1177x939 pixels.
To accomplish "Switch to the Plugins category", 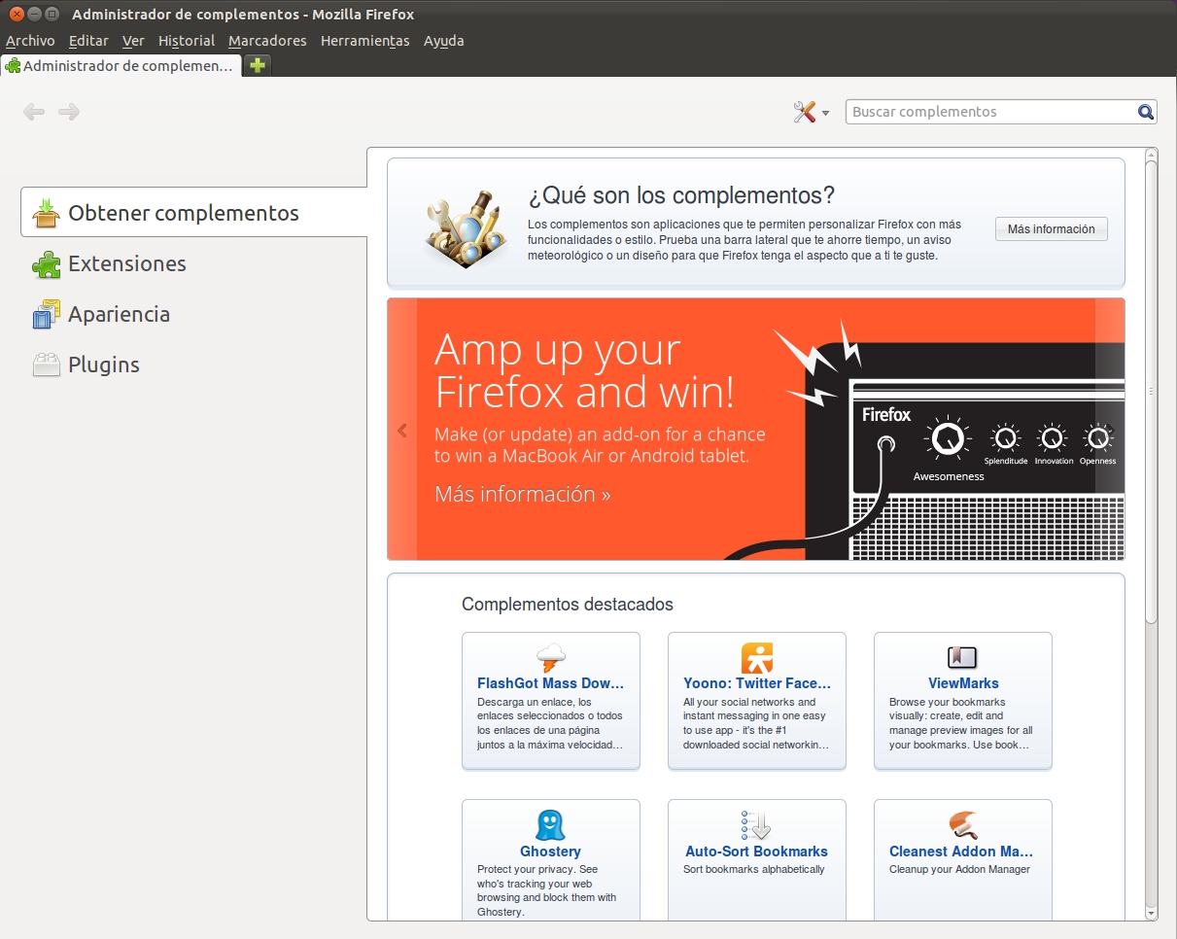I will [194, 365].
